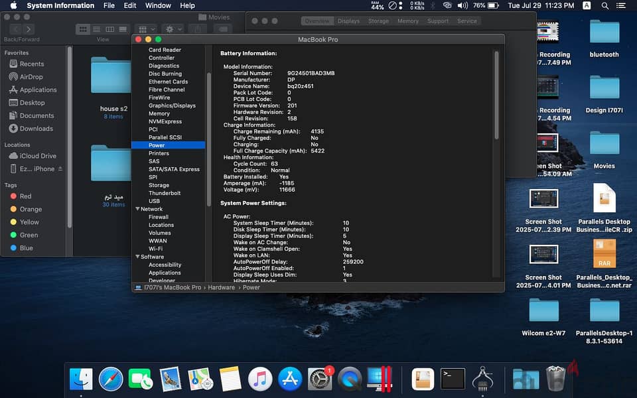Viewport: 637px width, 398px height.
Task: Select Thunderbolt in hardware list
Action: 165,193
